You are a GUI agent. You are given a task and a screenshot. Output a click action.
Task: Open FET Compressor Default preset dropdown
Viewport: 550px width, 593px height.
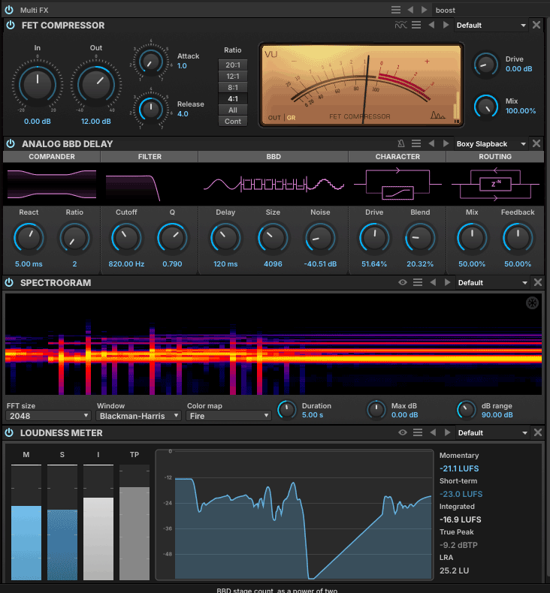[491, 26]
